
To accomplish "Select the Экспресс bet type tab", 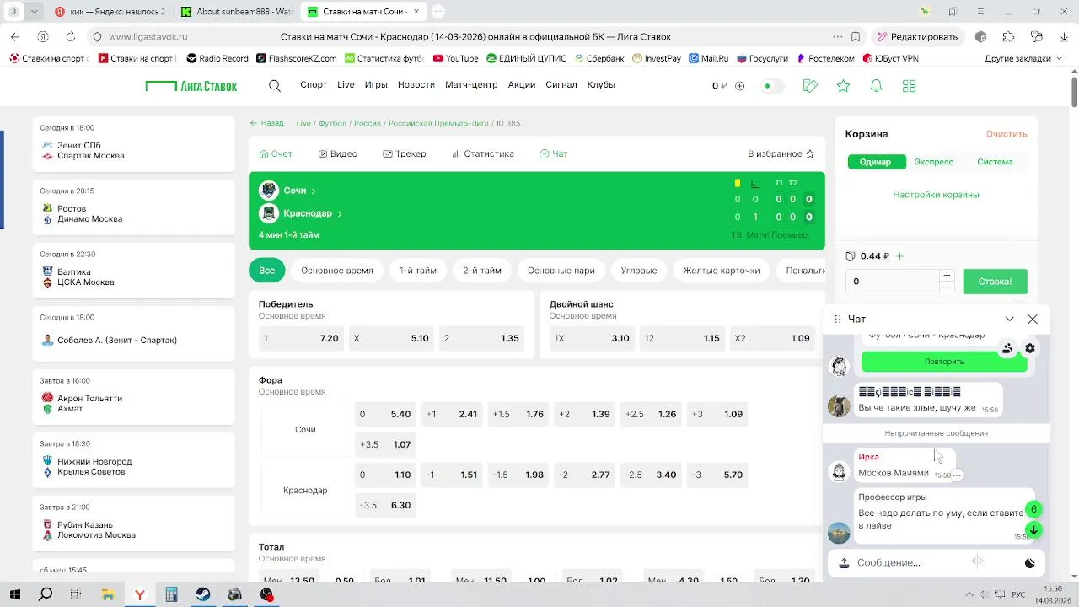I will point(934,162).
